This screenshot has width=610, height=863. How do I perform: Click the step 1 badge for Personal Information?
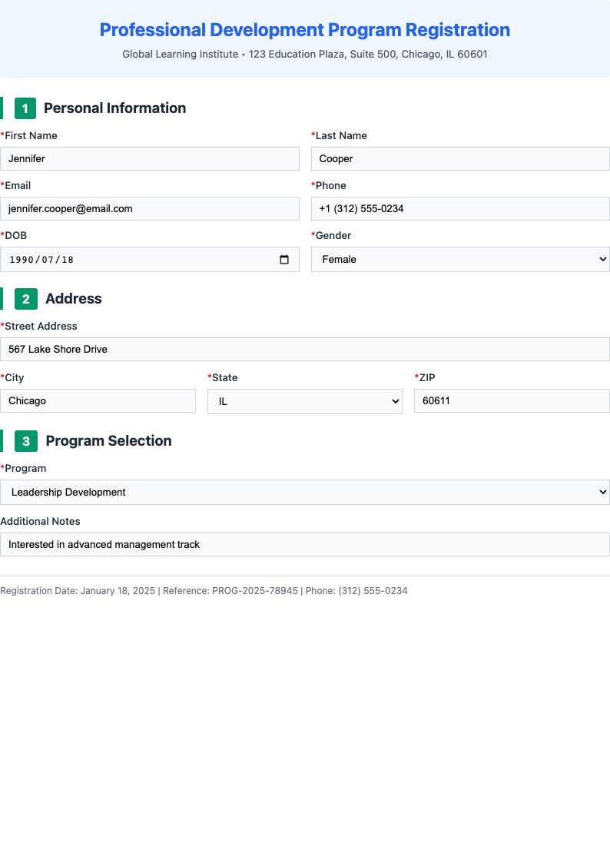24,108
